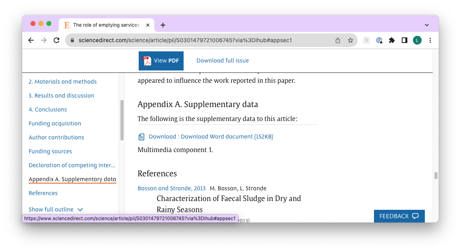Select References in the outline sidebar
Screen dimensions: 461x252
point(43,193)
